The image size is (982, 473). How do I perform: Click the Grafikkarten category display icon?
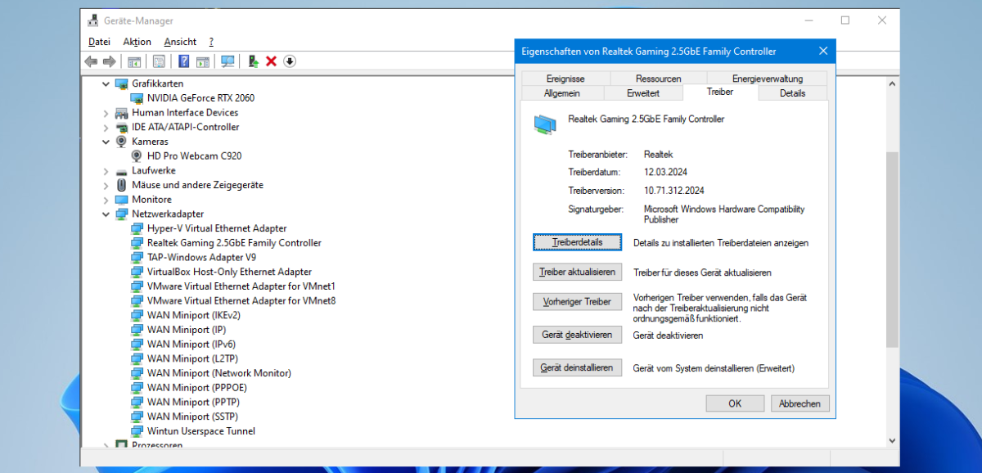pos(122,83)
